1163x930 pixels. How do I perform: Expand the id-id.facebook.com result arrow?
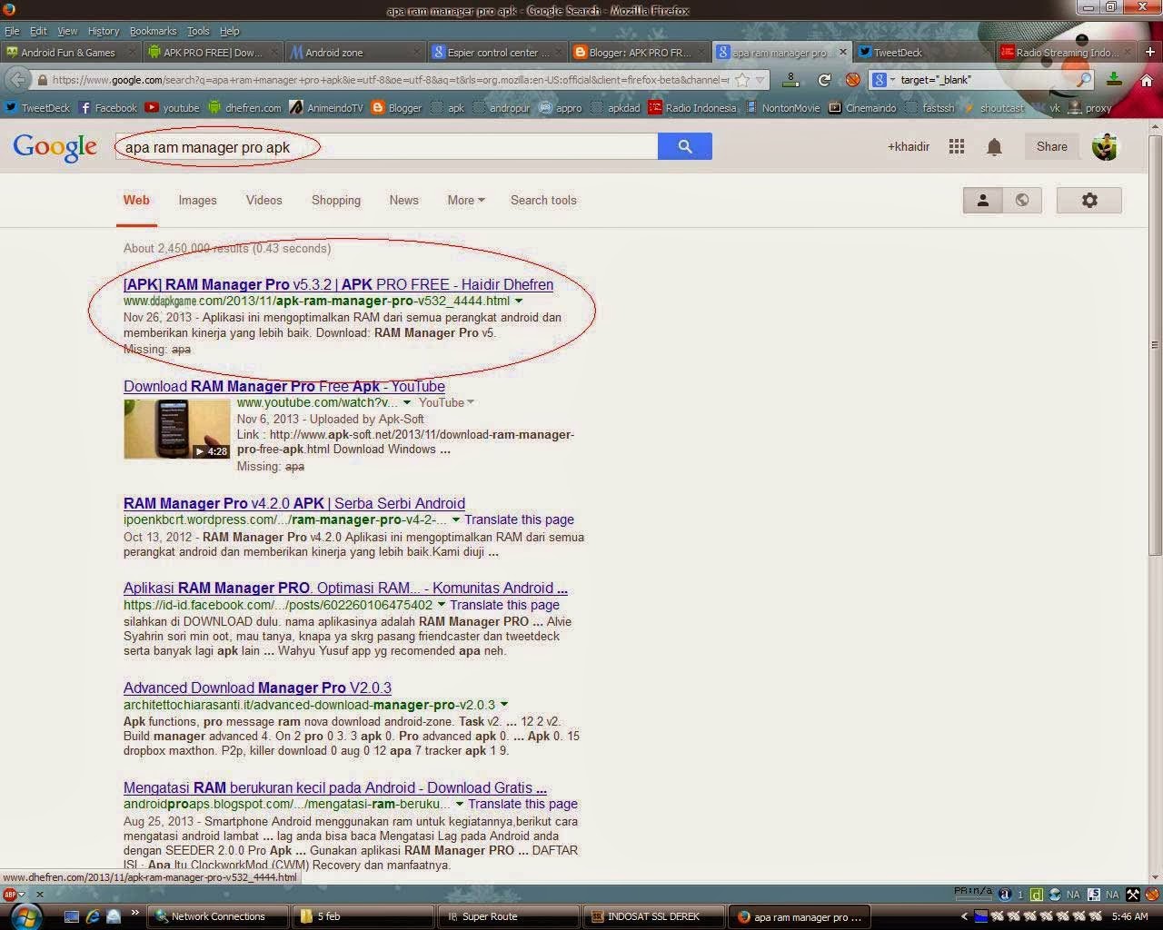click(x=442, y=605)
